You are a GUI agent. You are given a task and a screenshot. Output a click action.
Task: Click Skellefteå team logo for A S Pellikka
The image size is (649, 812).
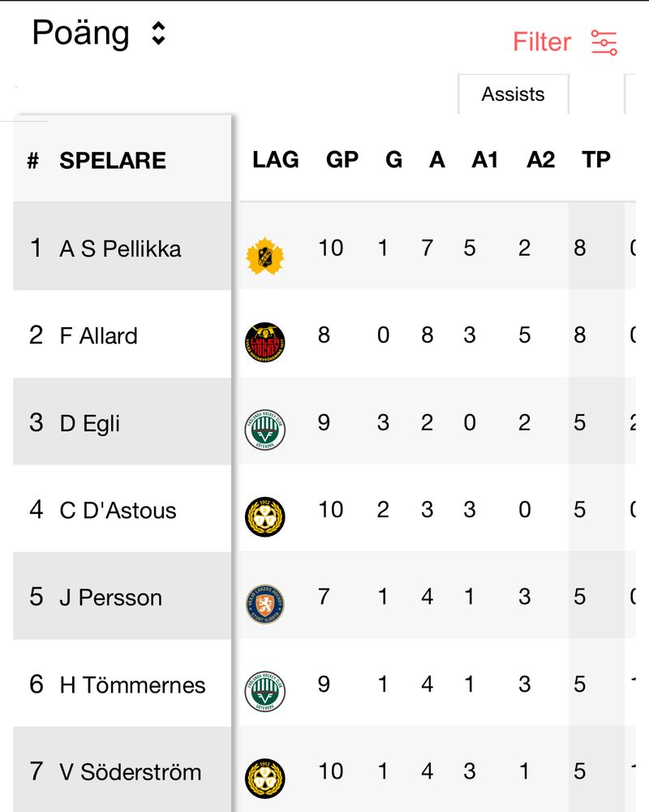(265, 255)
